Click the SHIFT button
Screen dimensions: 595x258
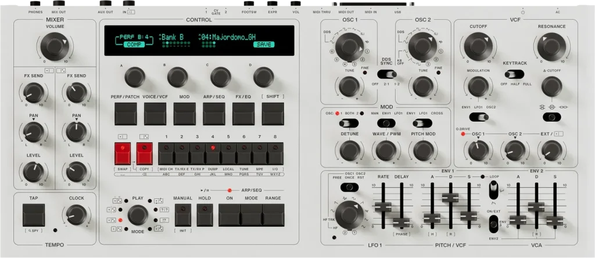click(273, 114)
